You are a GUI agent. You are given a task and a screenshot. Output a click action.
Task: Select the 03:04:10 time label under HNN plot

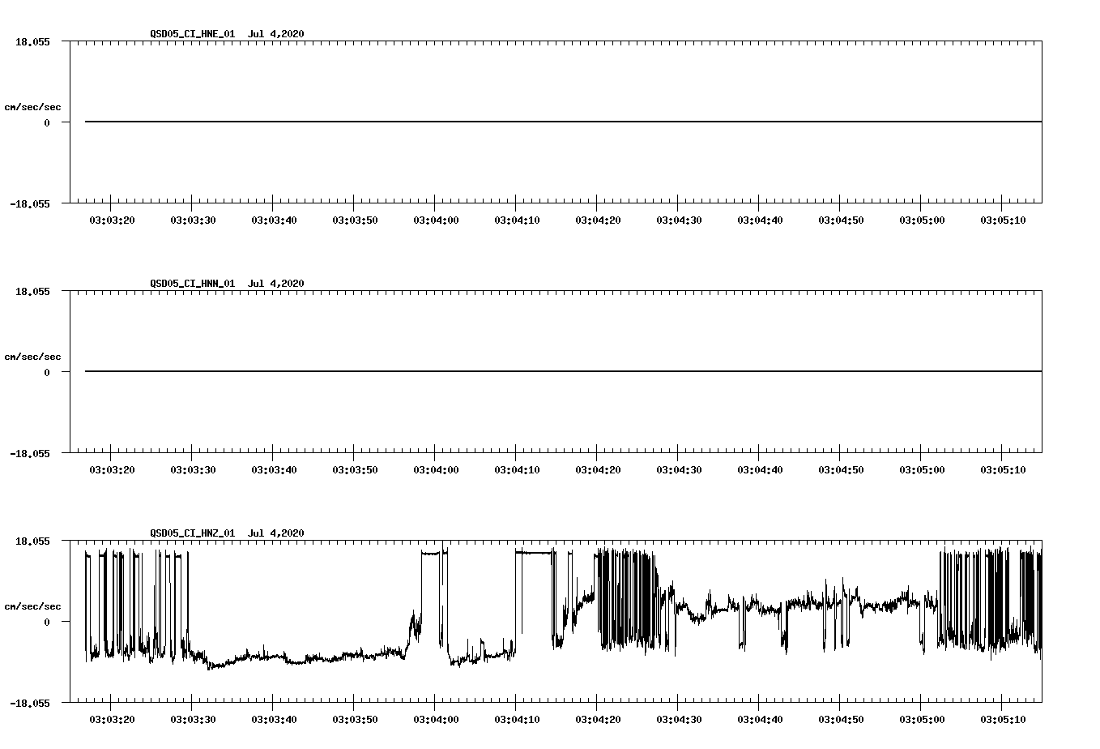pos(517,469)
